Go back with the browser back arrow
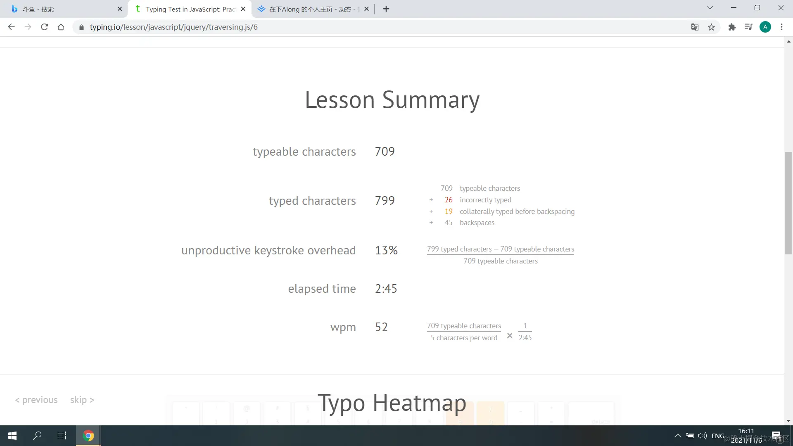Viewport: 793px width, 446px height. click(12, 27)
